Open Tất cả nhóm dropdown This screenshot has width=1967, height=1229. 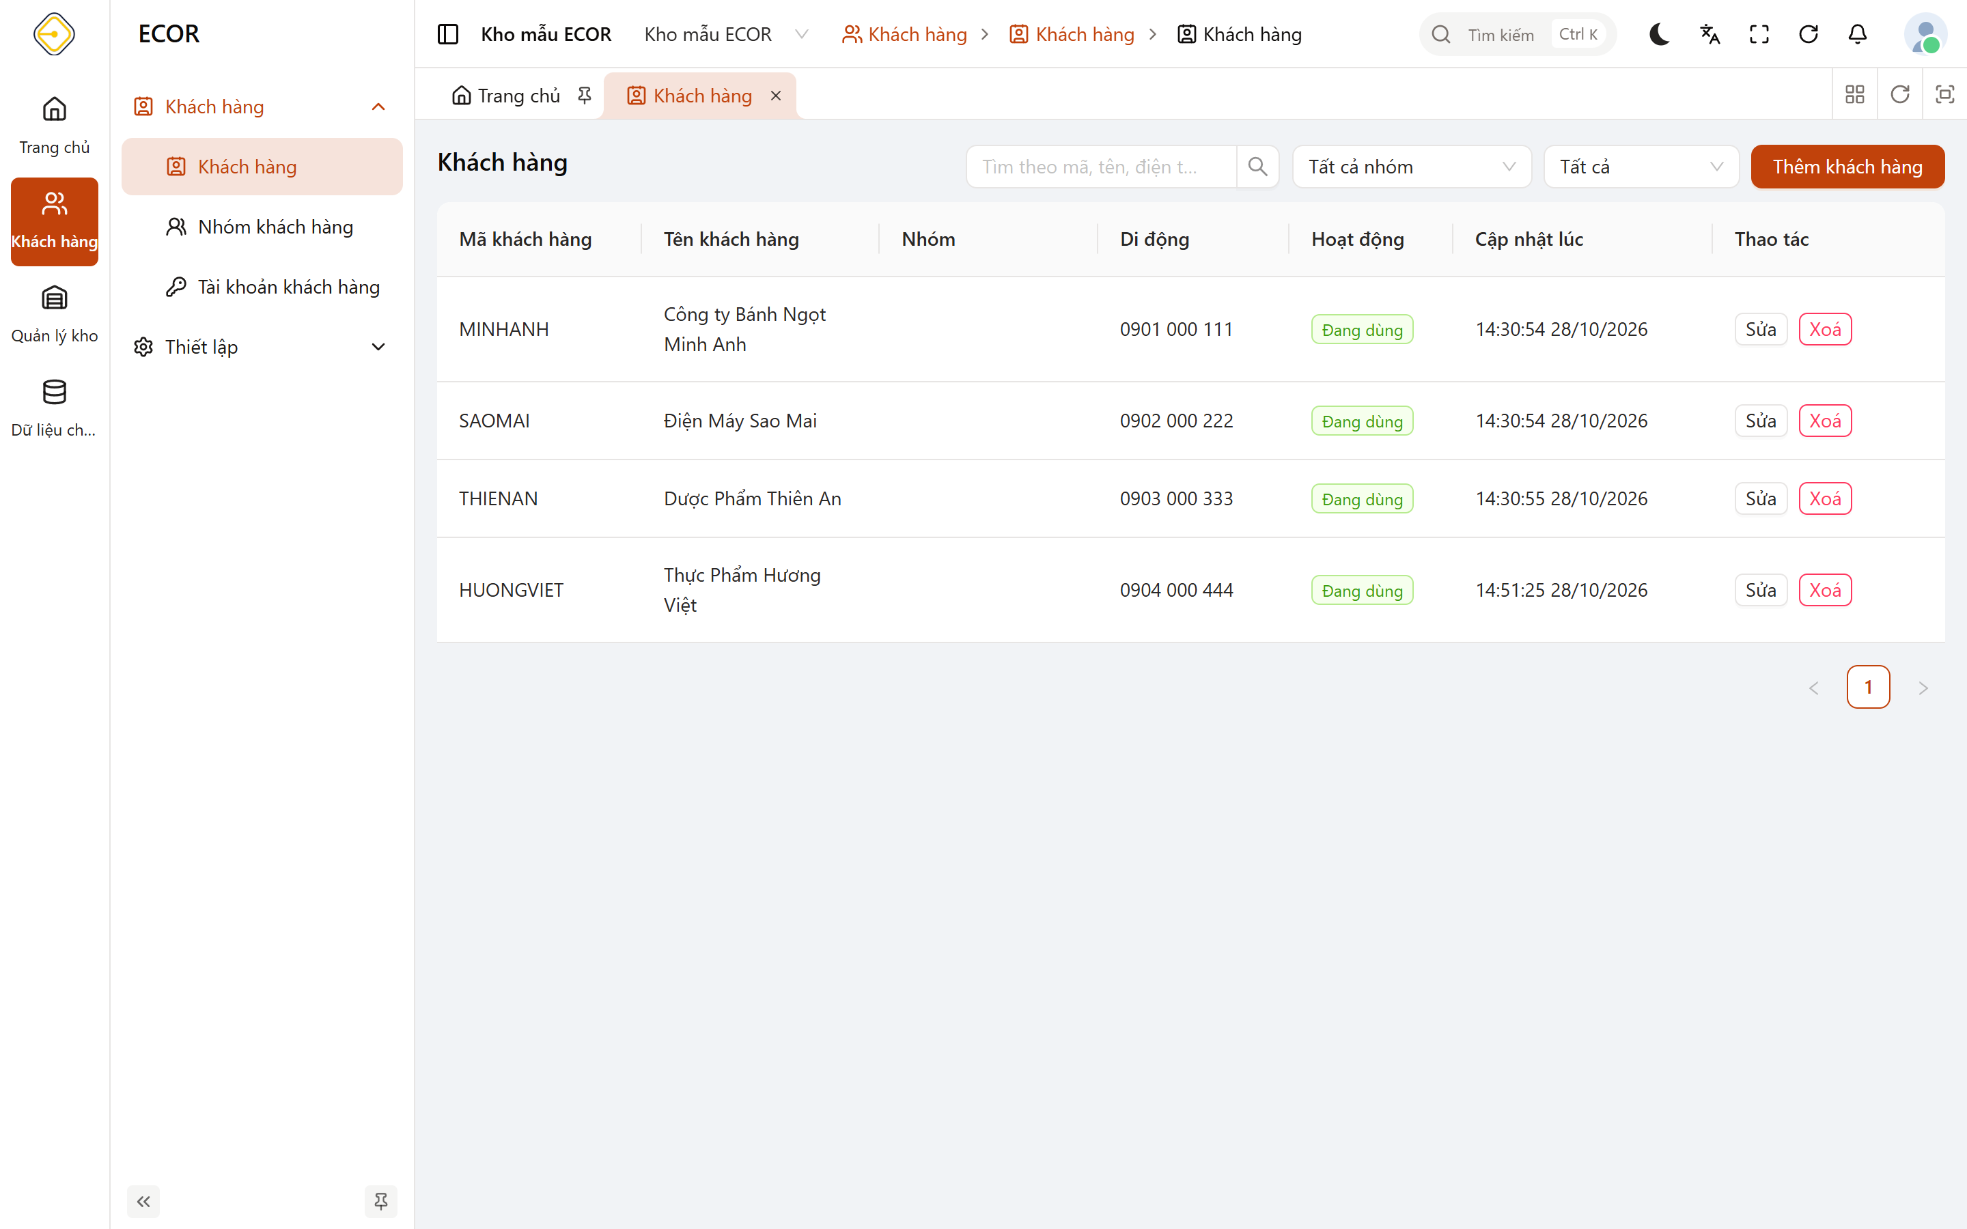point(1412,167)
